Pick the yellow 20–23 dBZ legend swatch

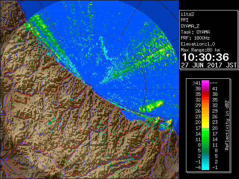pos(205,122)
